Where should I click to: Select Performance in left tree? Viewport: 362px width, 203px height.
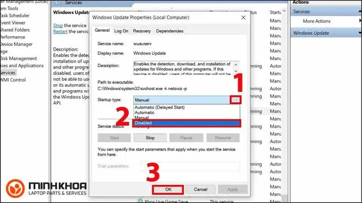coord(13,37)
